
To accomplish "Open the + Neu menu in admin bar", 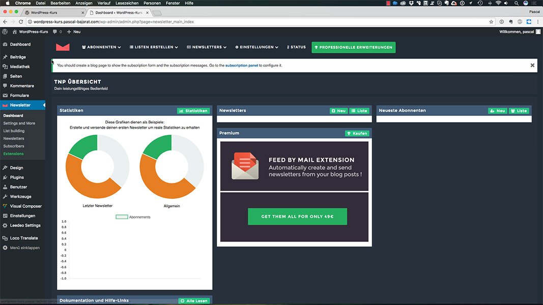I will [74, 32].
